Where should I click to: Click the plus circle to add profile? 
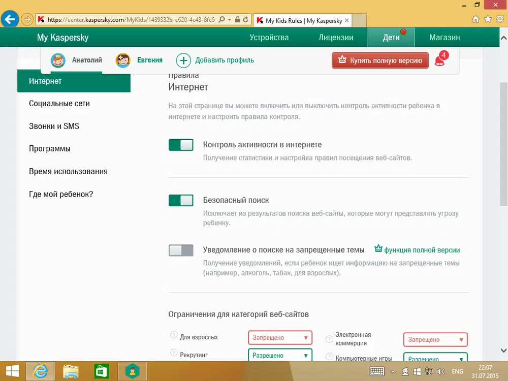183,60
